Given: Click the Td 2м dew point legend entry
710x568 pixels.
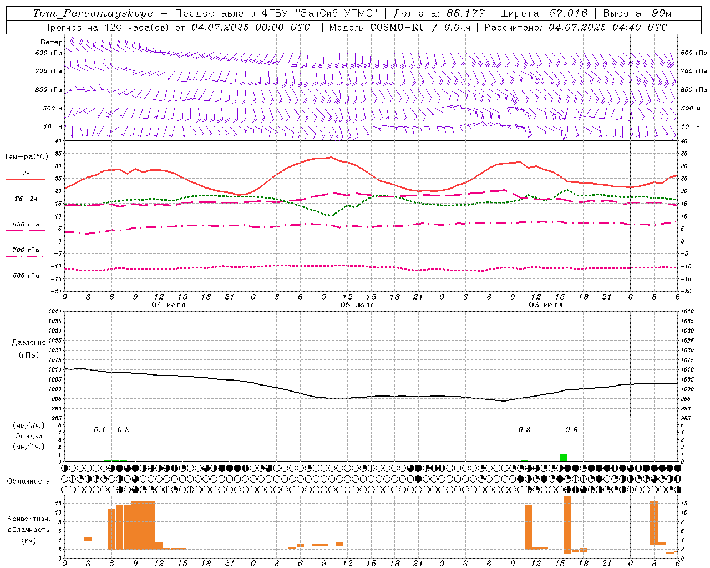Looking at the screenshot, I should point(26,199).
